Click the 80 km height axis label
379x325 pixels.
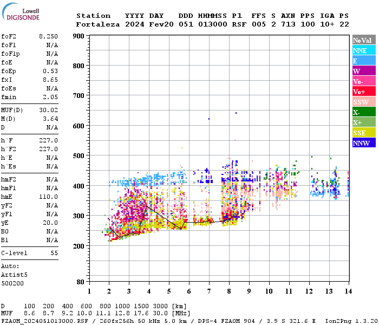pyautogui.click(x=81, y=282)
